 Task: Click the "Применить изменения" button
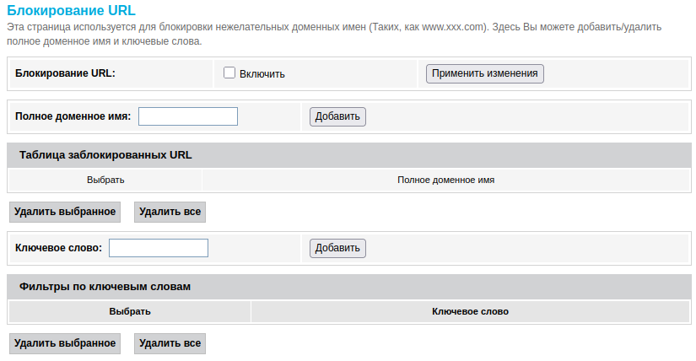click(x=485, y=73)
